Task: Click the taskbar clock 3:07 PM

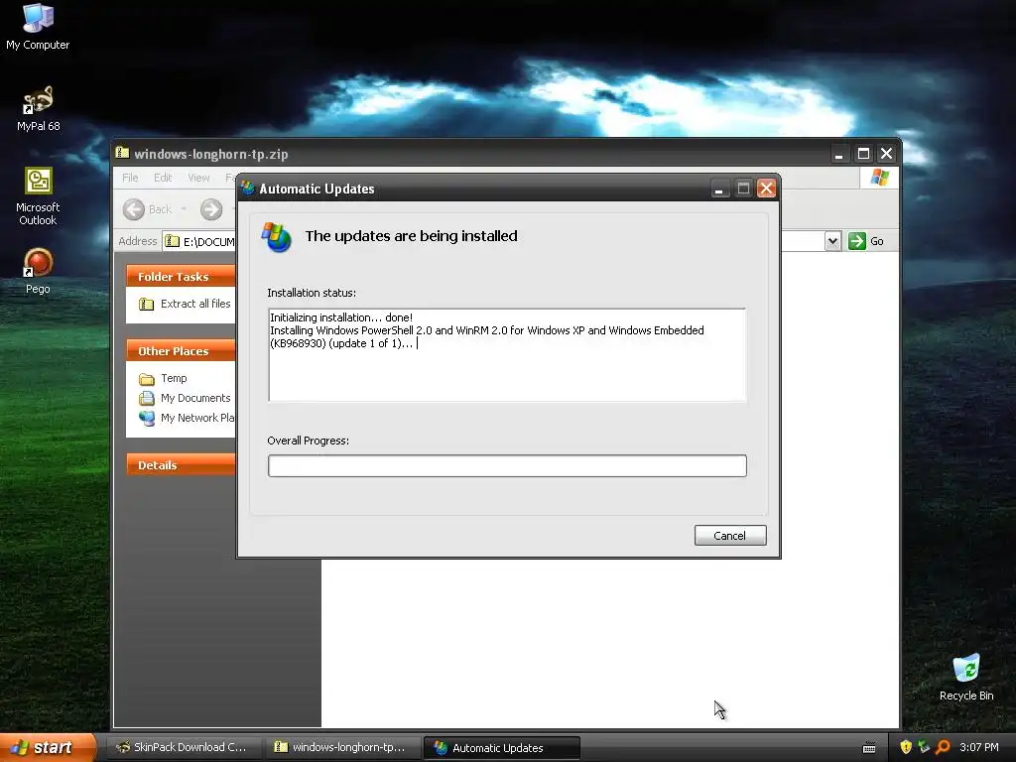Action: coord(979,747)
